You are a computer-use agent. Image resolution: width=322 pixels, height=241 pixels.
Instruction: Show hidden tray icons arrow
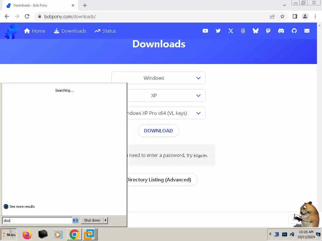[270, 234]
